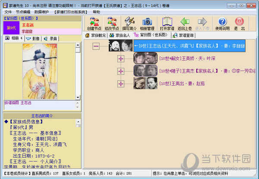Select [10世]王英杰【家族名人】 row
The width and height of the screenshot is (259, 179).
click(207, 71)
